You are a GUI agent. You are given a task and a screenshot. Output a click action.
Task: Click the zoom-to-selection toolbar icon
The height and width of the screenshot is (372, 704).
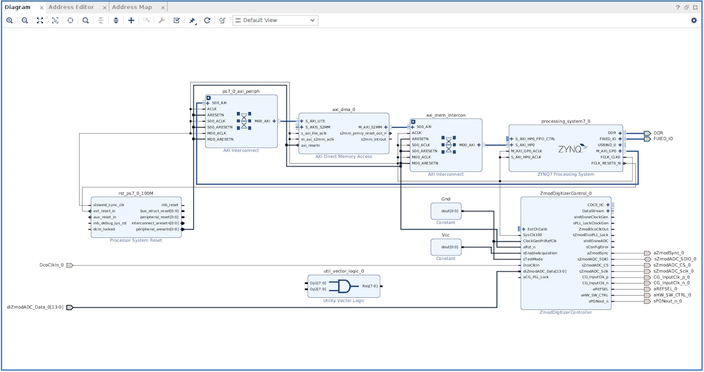coord(55,20)
